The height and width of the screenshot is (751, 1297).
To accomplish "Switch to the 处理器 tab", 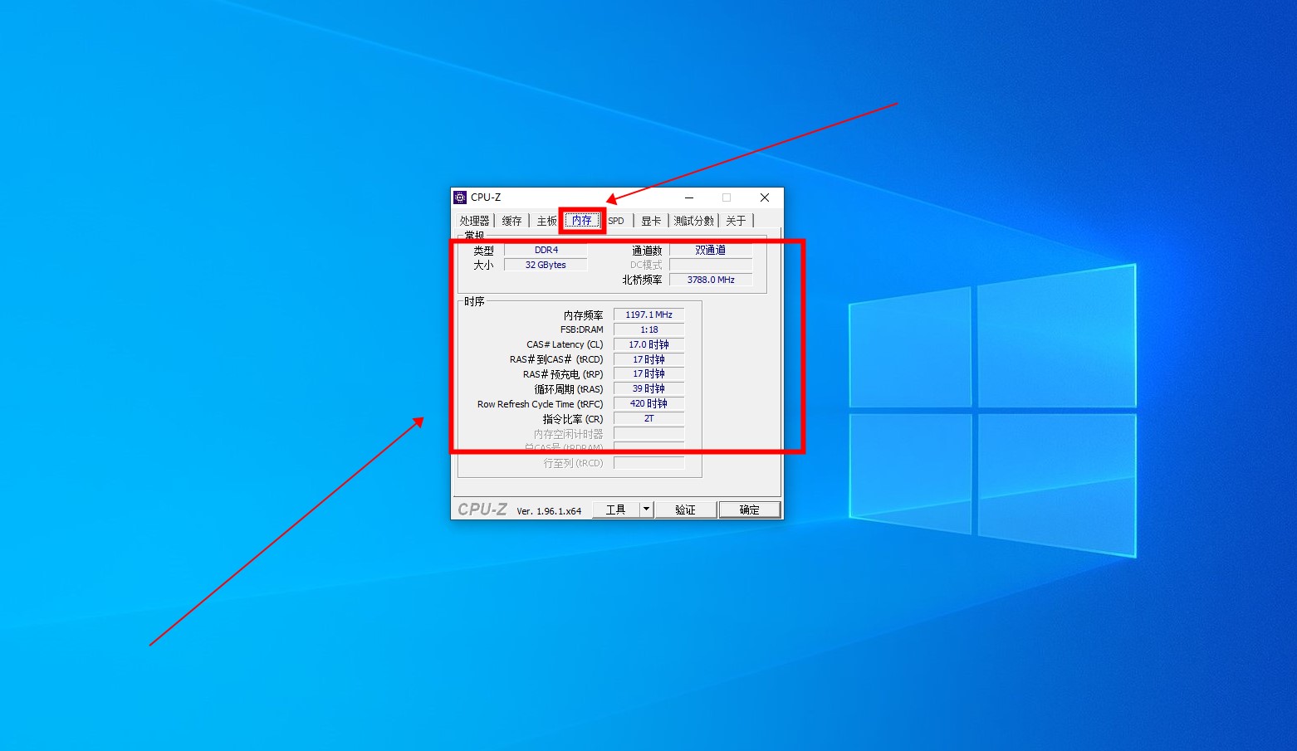I will tap(475, 221).
